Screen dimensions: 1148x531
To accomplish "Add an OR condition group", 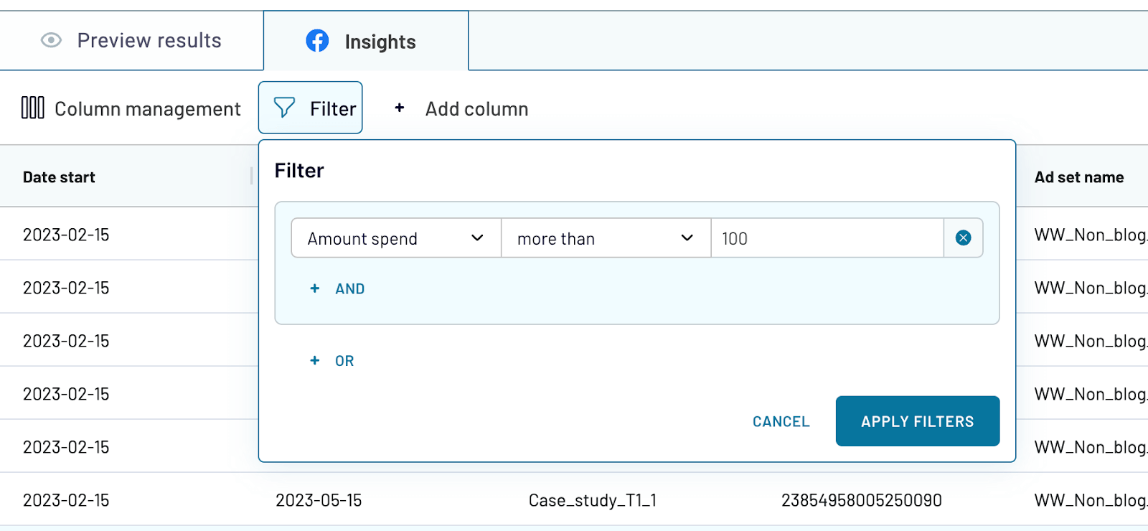I will click(x=331, y=361).
